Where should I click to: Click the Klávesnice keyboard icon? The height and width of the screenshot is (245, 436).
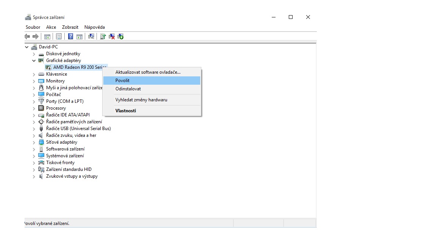coord(41,74)
